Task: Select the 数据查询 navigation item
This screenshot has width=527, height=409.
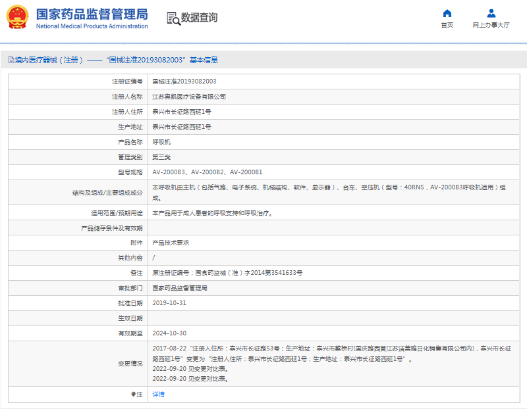Action: (x=199, y=20)
